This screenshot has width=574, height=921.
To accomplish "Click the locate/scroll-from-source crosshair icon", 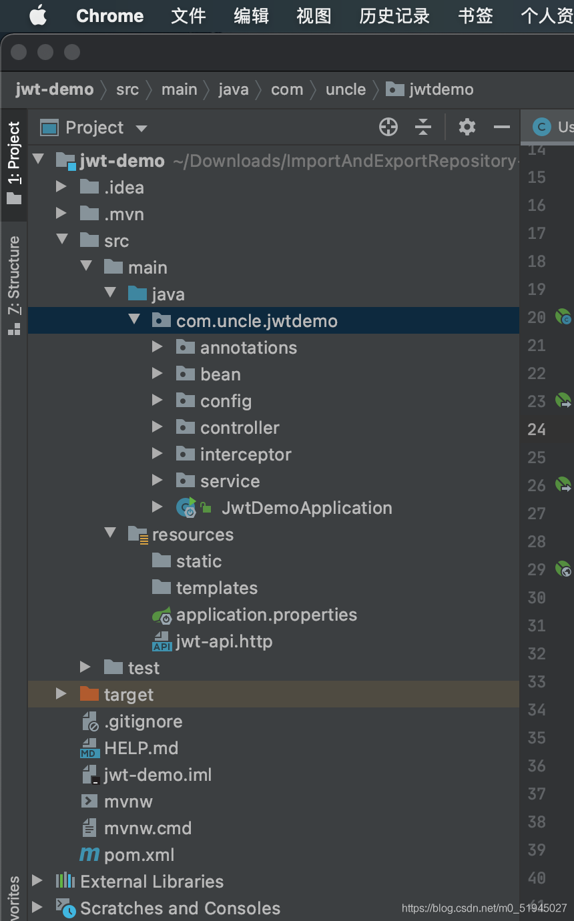I will (x=388, y=127).
